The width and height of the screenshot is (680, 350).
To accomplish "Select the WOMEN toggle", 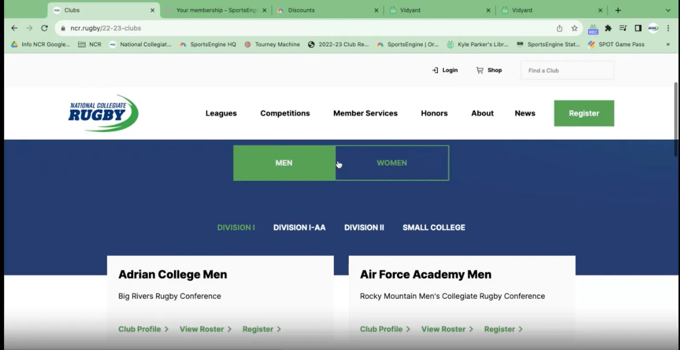I will (392, 163).
